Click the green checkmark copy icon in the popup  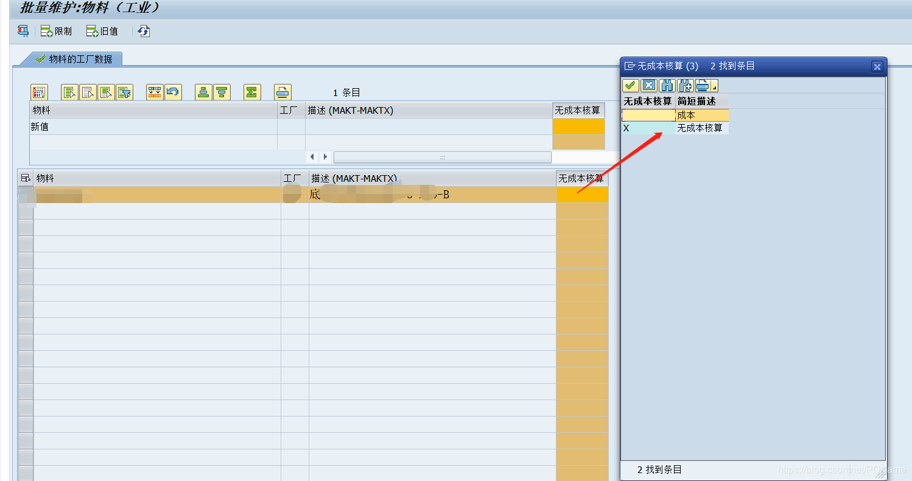pyautogui.click(x=631, y=86)
